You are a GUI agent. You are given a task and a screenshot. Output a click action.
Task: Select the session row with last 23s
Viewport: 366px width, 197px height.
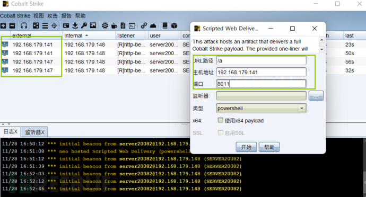(x=183, y=44)
